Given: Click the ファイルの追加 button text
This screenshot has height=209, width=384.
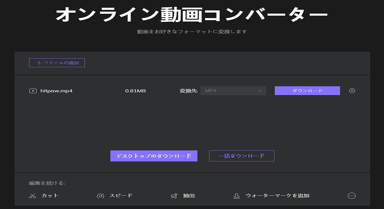Looking at the screenshot, I should (61, 63).
